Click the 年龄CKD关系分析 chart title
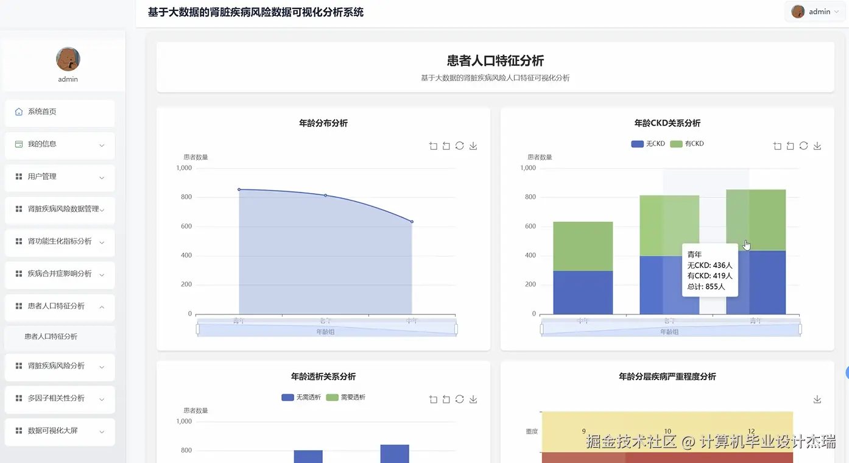Screen dimensions: 849x463 point(668,123)
